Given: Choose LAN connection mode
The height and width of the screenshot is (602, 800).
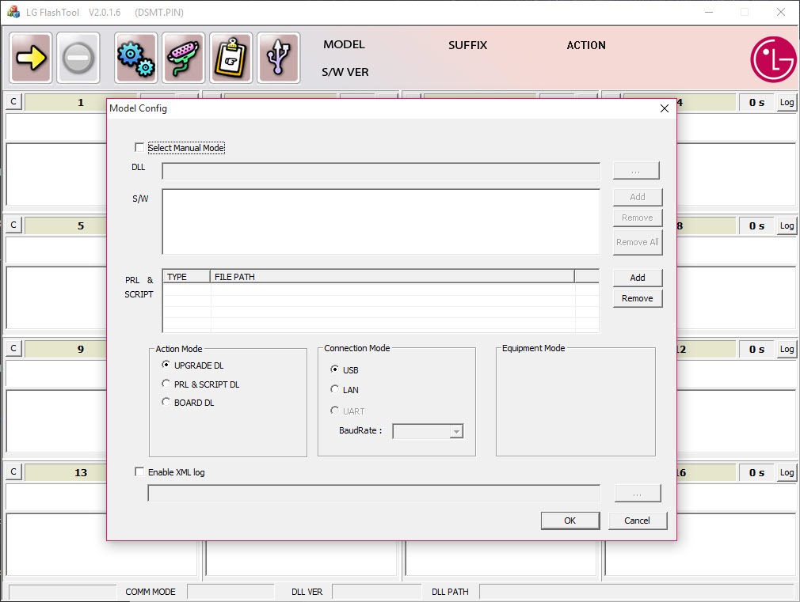Looking at the screenshot, I should 335,390.
